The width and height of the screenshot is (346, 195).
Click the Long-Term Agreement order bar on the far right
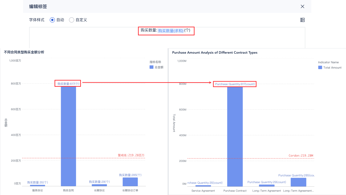coord(298,182)
